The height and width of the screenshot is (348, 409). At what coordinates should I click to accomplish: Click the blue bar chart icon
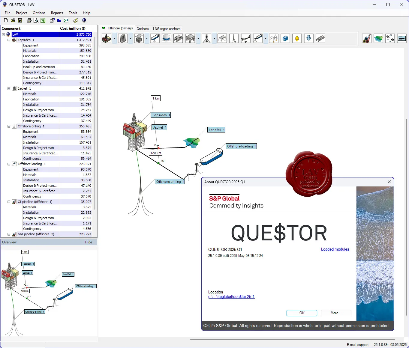(59, 20)
